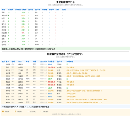Click customer 龙湘华 in the list
The height and width of the screenshot is (120, 131).
[x=8, y=100]
